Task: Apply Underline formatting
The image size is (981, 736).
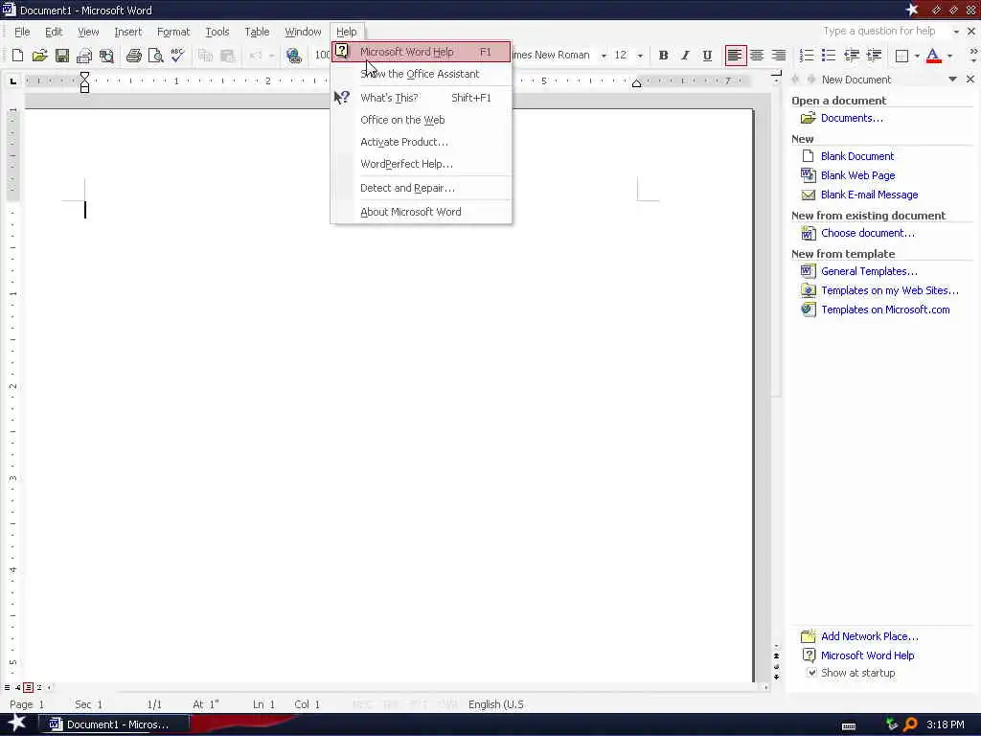Action: pyautogui.click(x=707, y=56)
